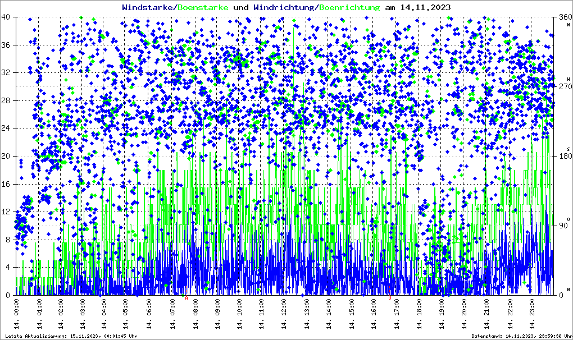Click the red 'V' marker near 16:45
This screenshot has width=573, height=340.
(389, 298)
